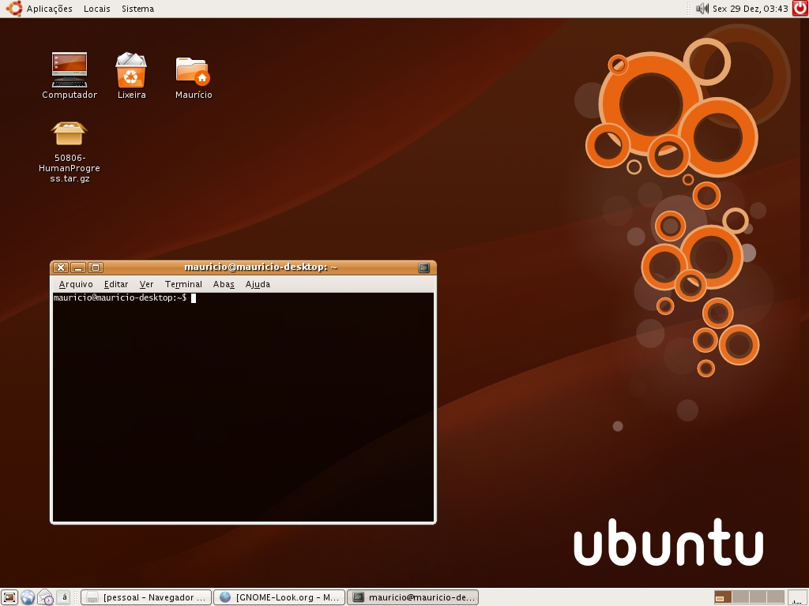Screen dimensions: 809x606
Task: Click the red power/logout button
Action: 800,9
